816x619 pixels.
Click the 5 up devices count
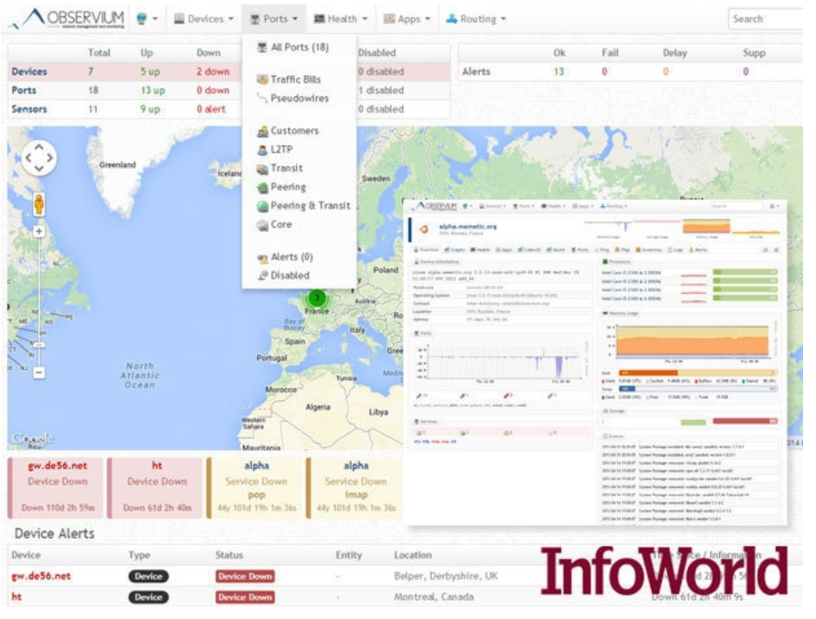[150, 72]
